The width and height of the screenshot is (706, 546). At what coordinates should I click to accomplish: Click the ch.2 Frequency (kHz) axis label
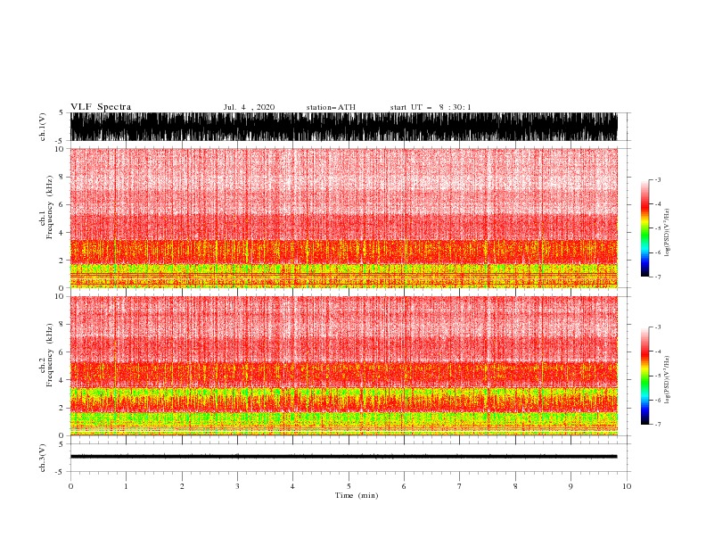pyautogui.click(x=46, y=355)
